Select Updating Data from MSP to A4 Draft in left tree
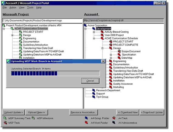Screen dimensions: 173x132 tap(42, 54)
